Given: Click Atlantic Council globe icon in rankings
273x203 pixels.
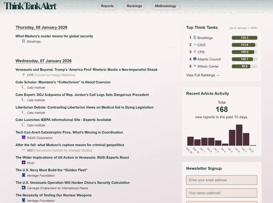Looking at the screenshot, I should coord(195,59).
